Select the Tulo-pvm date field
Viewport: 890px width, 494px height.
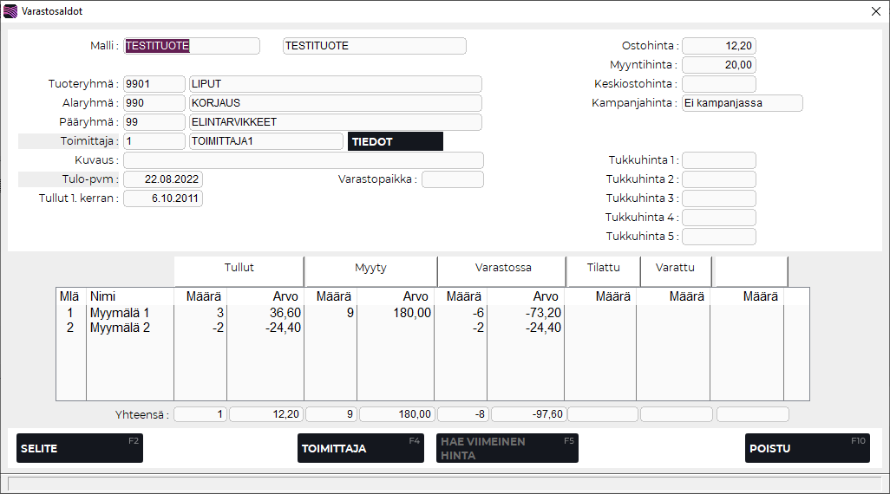(162, 179)
